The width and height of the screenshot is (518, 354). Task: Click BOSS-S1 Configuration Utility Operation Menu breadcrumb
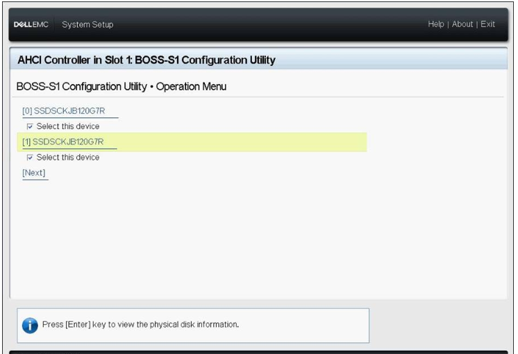(122, 87)
